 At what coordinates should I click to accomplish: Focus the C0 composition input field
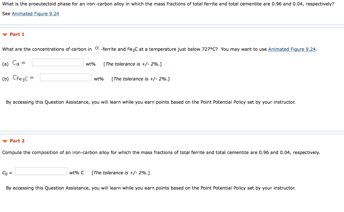point(41,171)
